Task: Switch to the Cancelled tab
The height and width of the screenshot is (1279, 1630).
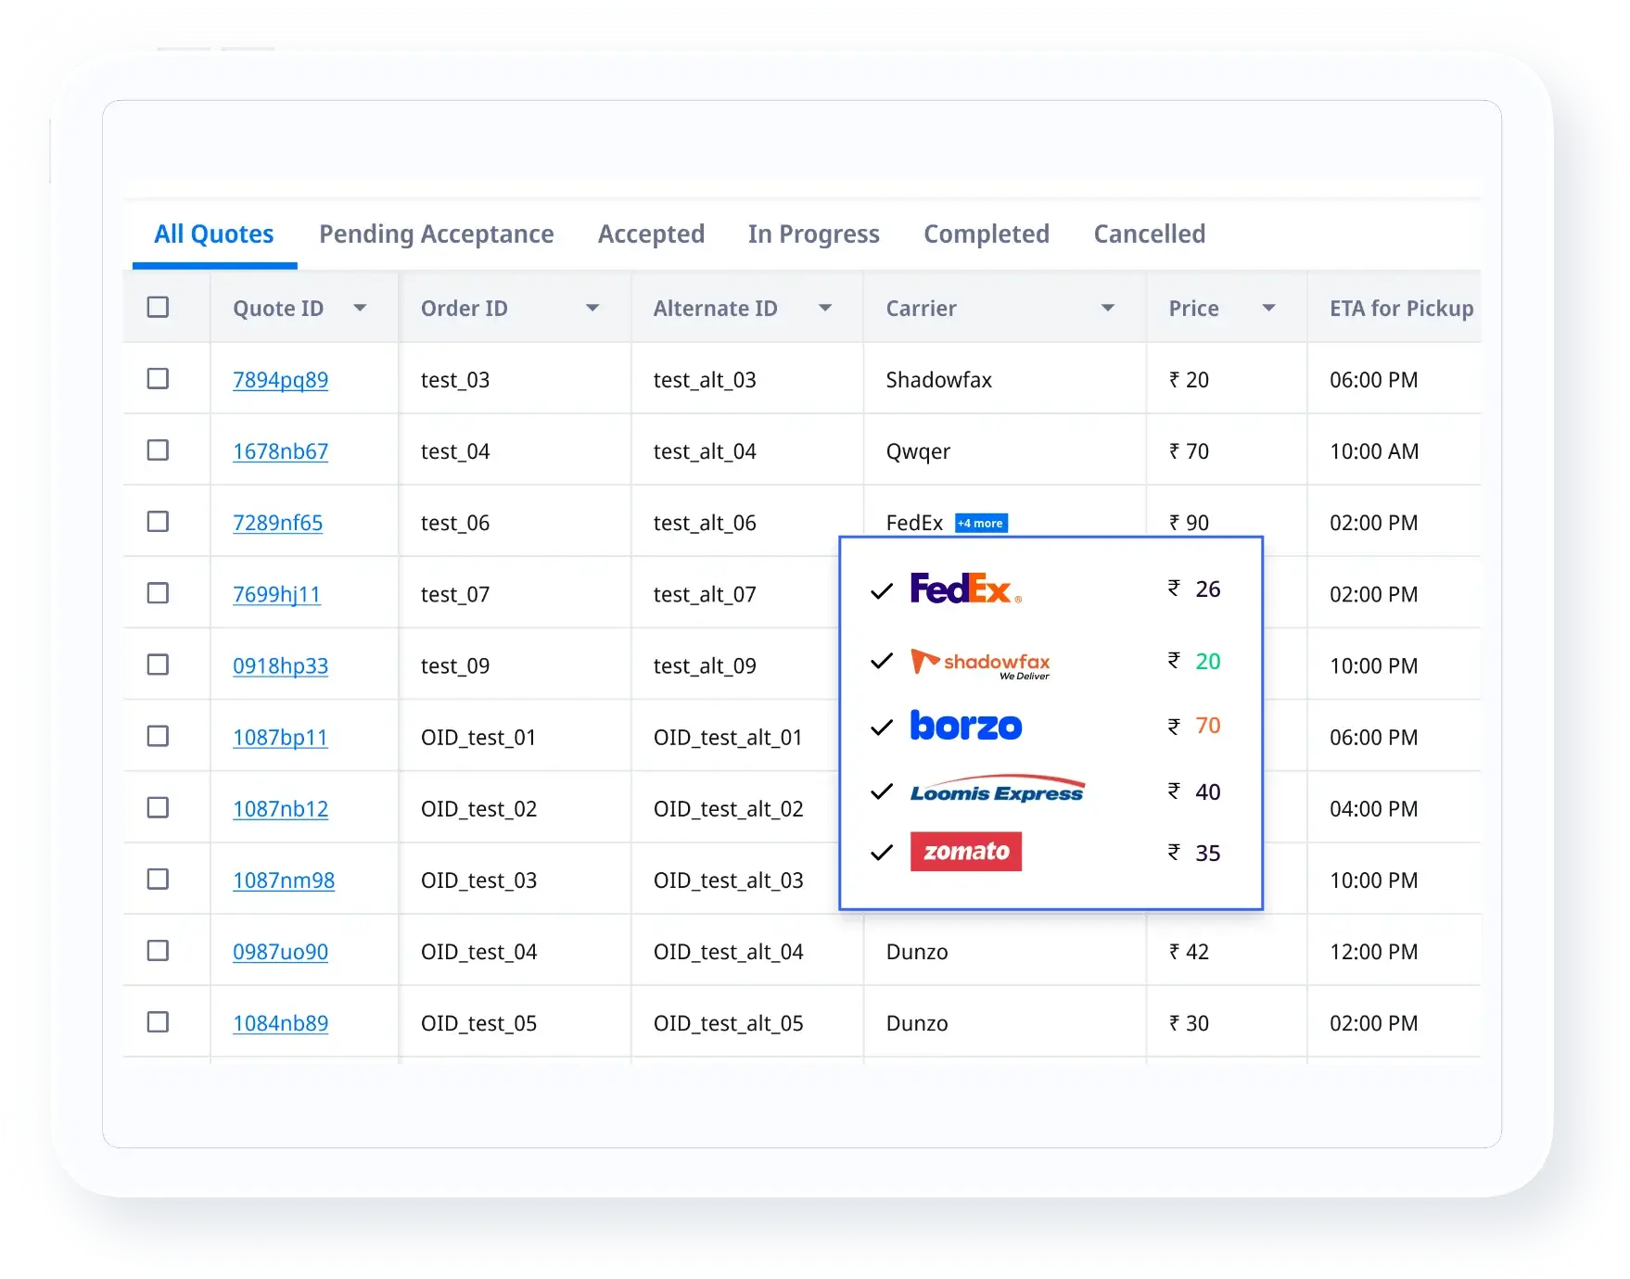Action: click(1150, 234)
